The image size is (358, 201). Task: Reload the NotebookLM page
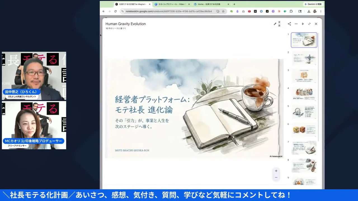115,11
